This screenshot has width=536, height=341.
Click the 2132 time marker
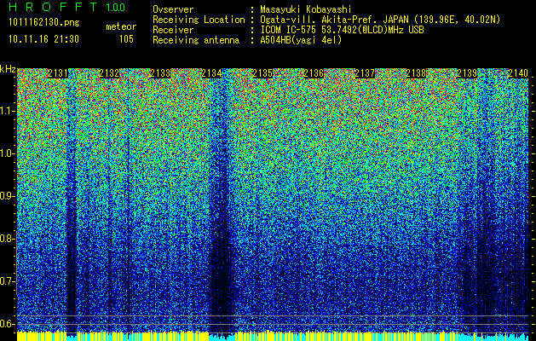[109, 73]
